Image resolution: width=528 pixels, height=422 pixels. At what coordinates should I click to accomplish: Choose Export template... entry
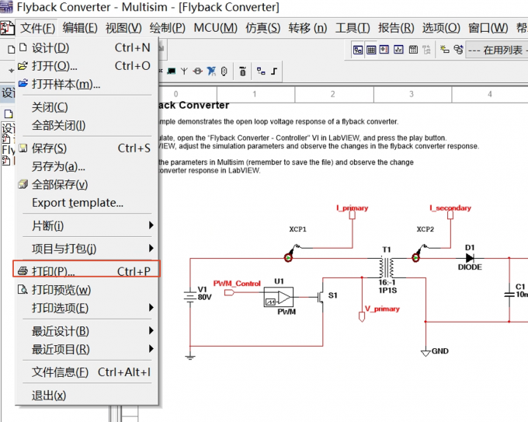(86, 203)
